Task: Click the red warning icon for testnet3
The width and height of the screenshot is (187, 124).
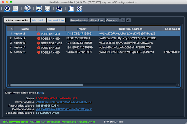Action: coord(39,43)
